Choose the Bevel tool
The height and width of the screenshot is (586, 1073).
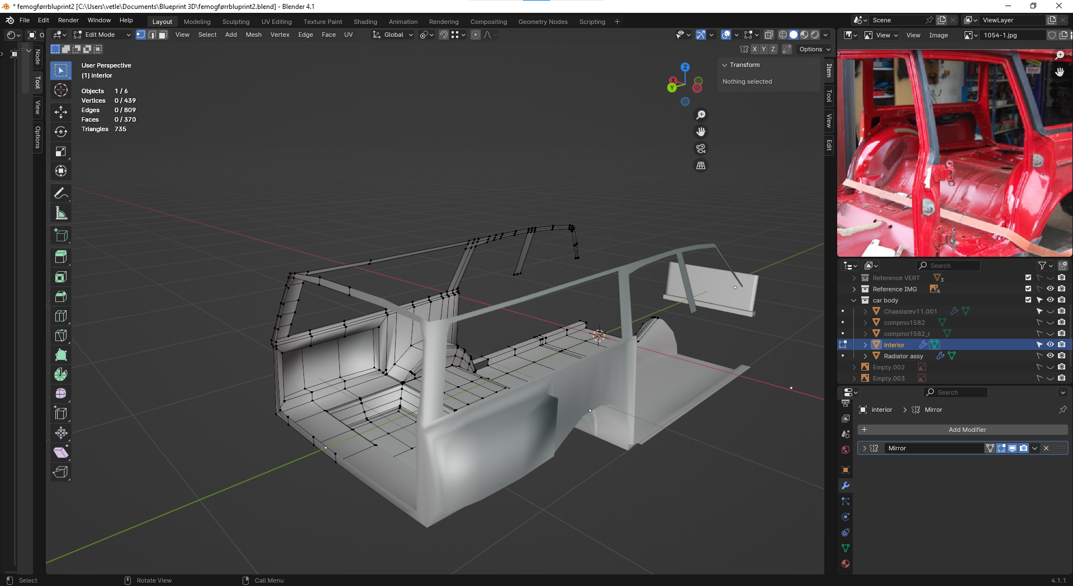tap(61, 296)
